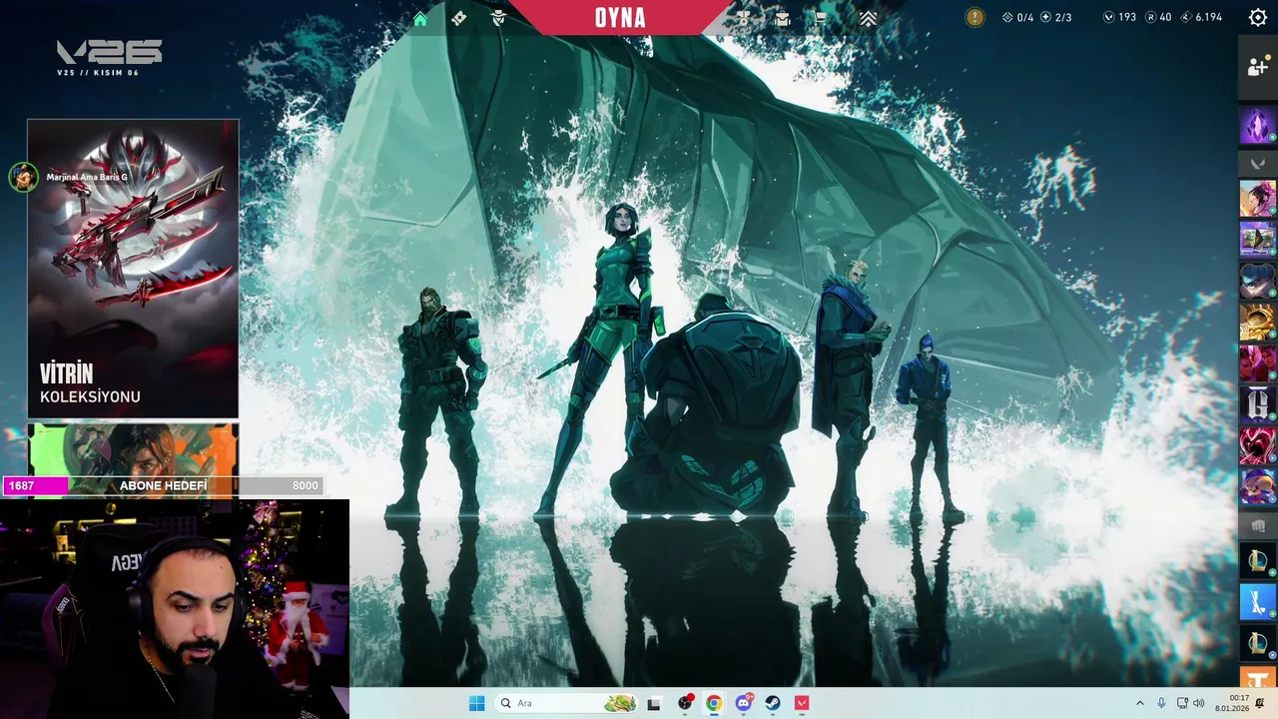This screenshot has height=719, width=1278.
Task: Open Task View on the taskbar
Action: [654, 703]
